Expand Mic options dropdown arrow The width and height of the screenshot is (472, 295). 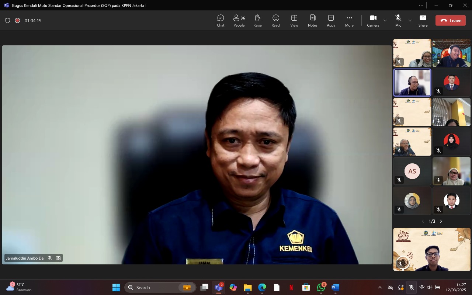point(410,21)
